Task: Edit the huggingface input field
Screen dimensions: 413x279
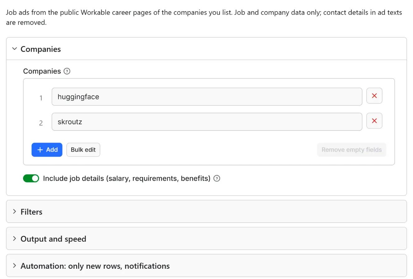Action: (207, 97)
